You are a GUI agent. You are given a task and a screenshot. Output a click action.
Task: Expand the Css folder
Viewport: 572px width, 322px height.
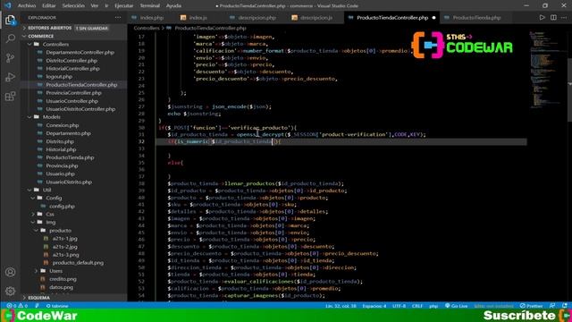point(73,214)
